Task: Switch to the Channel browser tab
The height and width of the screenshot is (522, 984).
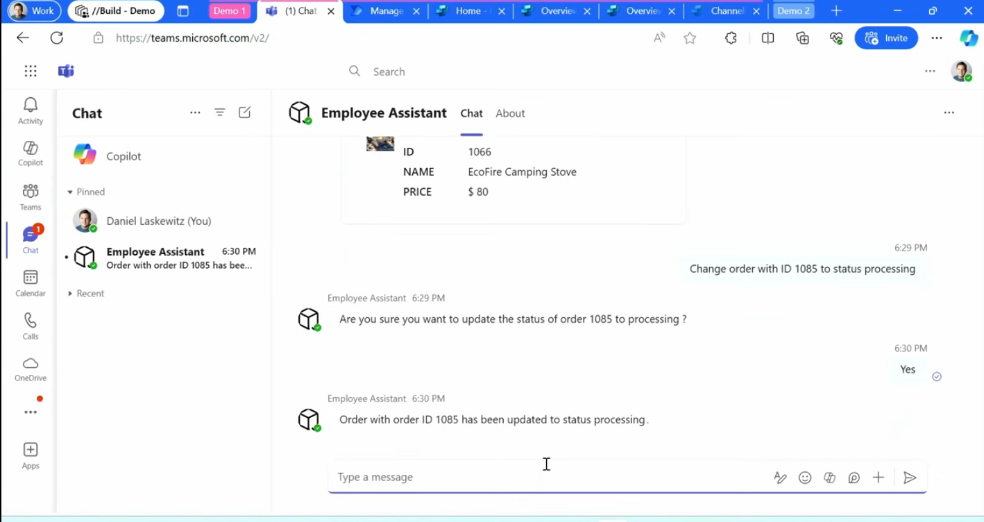Action: coord(726,11)
